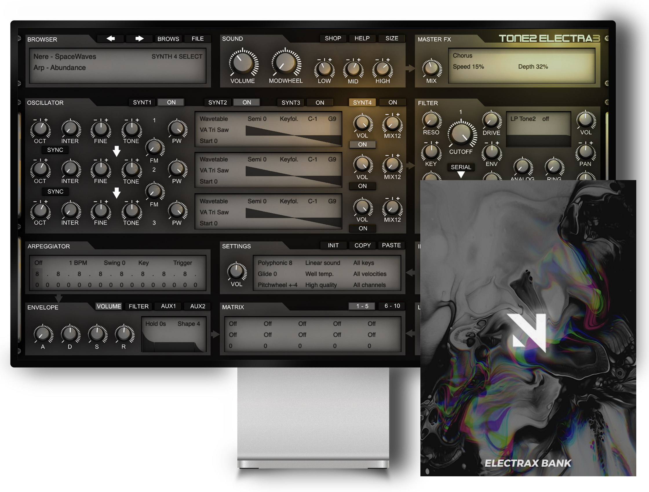Click the browser back arrow

click(x=111, y=38)
